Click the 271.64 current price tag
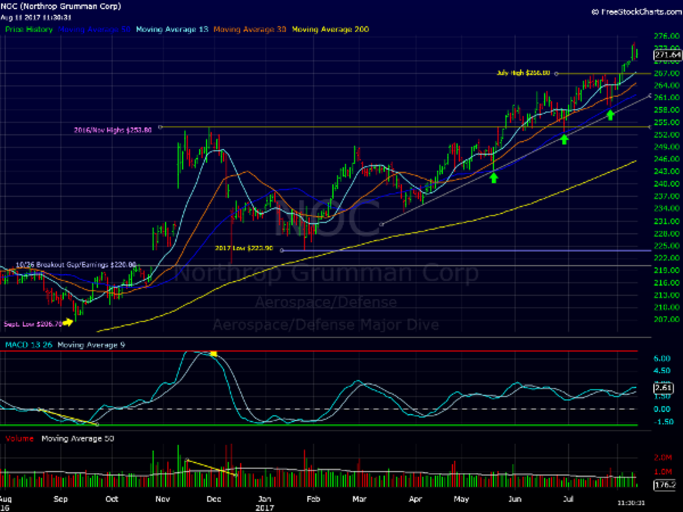The image size is (683, 512). tap(668, 55)
